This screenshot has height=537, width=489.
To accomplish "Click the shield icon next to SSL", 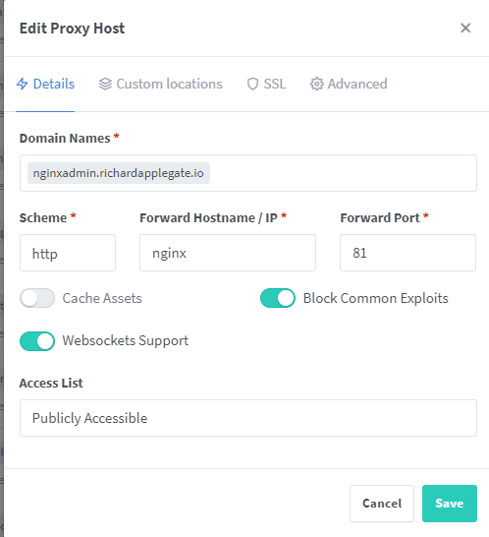I will pyautogui.click(x=252, y=84).
